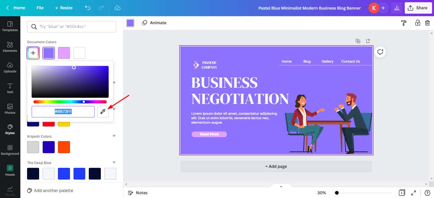Screen dimensions: 434x198
Task: Open the Styles sidebar tab
Action: [x=10, y=129]
